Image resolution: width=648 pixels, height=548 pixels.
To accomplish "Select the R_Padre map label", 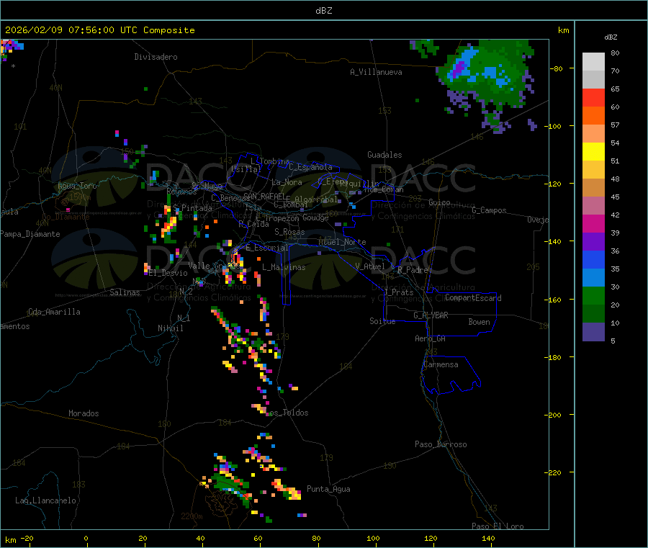I will (x=413, y=270).
